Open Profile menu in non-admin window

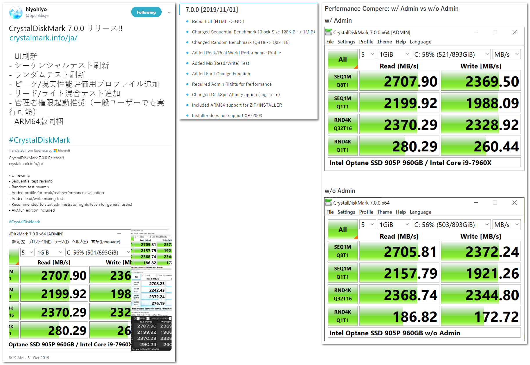pos(366,212)
